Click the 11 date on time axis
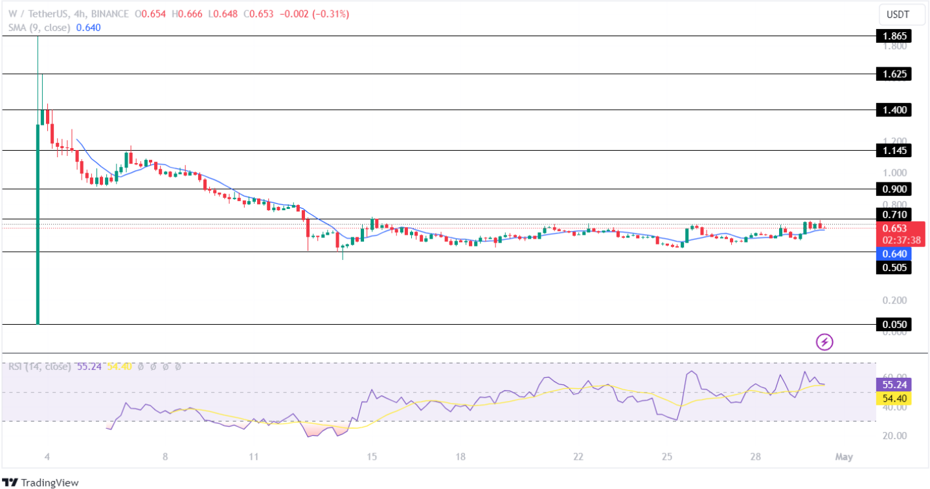 [x=253, y=457]
